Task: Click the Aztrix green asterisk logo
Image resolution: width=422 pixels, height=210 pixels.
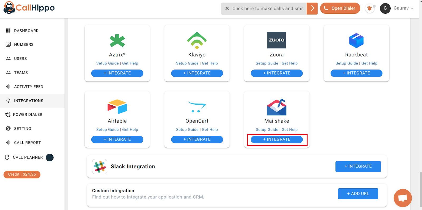Action: click(x=117, y=40)
